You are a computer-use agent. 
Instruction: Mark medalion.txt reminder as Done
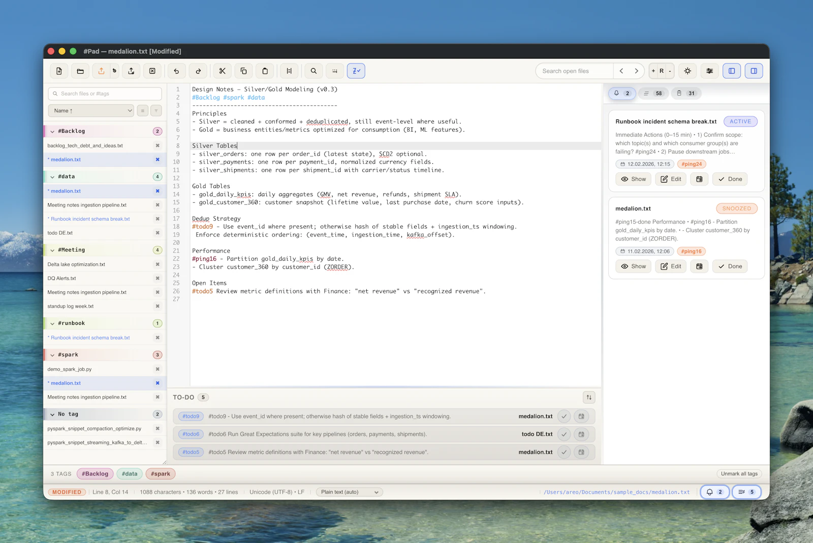730,266
